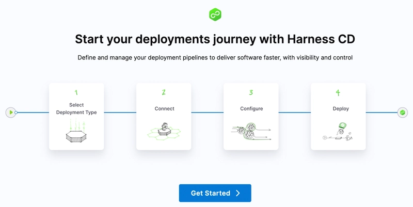Click the "Select Deployment Type" label

click(76, 108)
